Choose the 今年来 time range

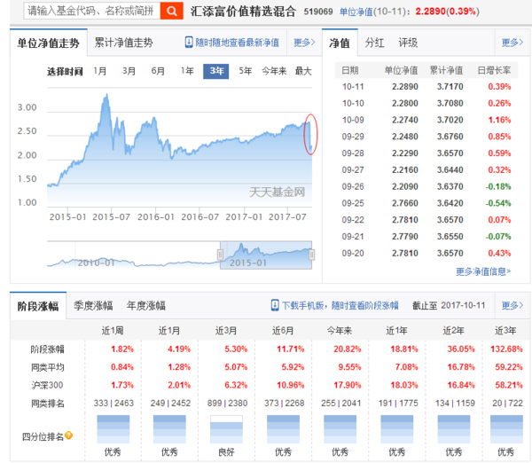click(x=274, y=71)
